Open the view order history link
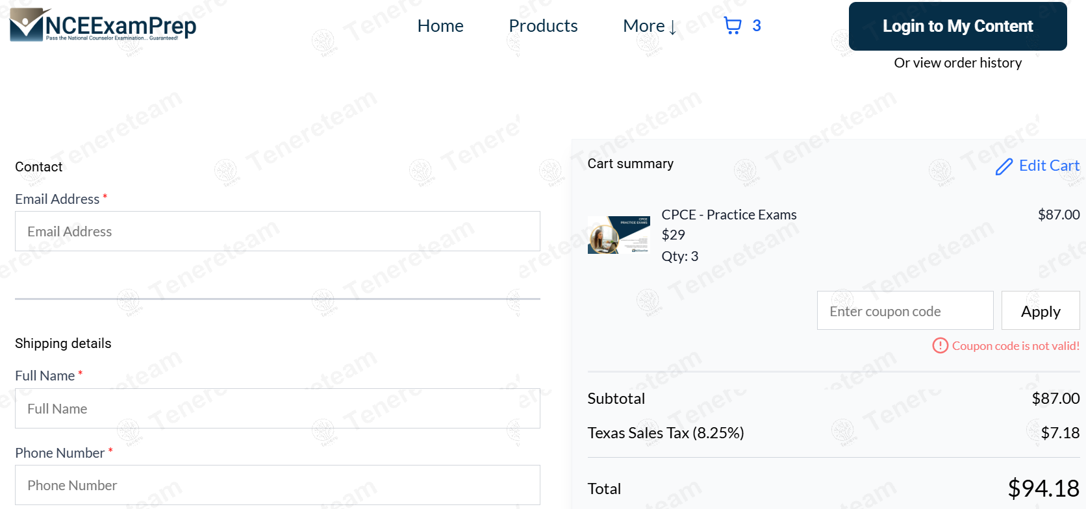This screenshot has height=509, width=1086. point(957,63)
